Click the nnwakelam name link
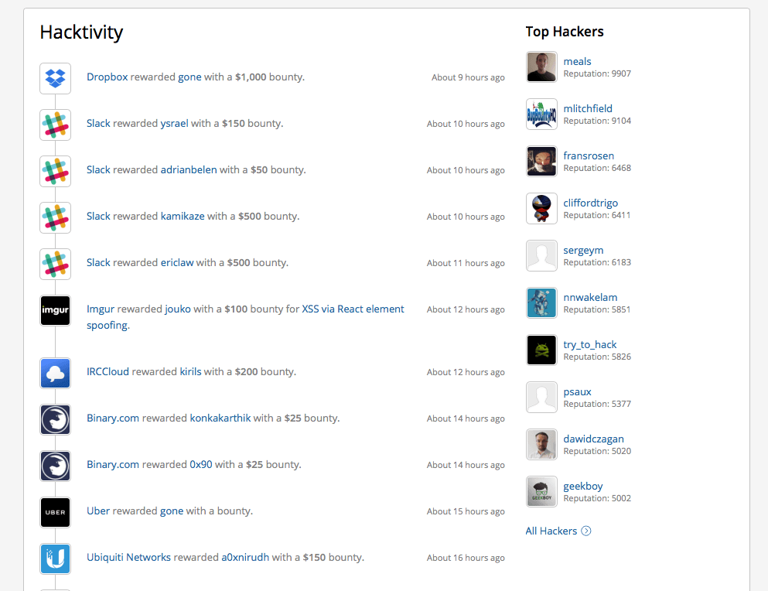Image resolution: width=768 pixels, height=591 pixels. [590, 298]
